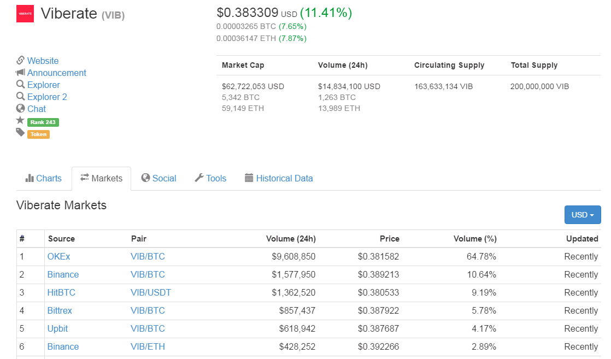
Task: Click the tag icon beside Token badge
Action: coord(20,133)
